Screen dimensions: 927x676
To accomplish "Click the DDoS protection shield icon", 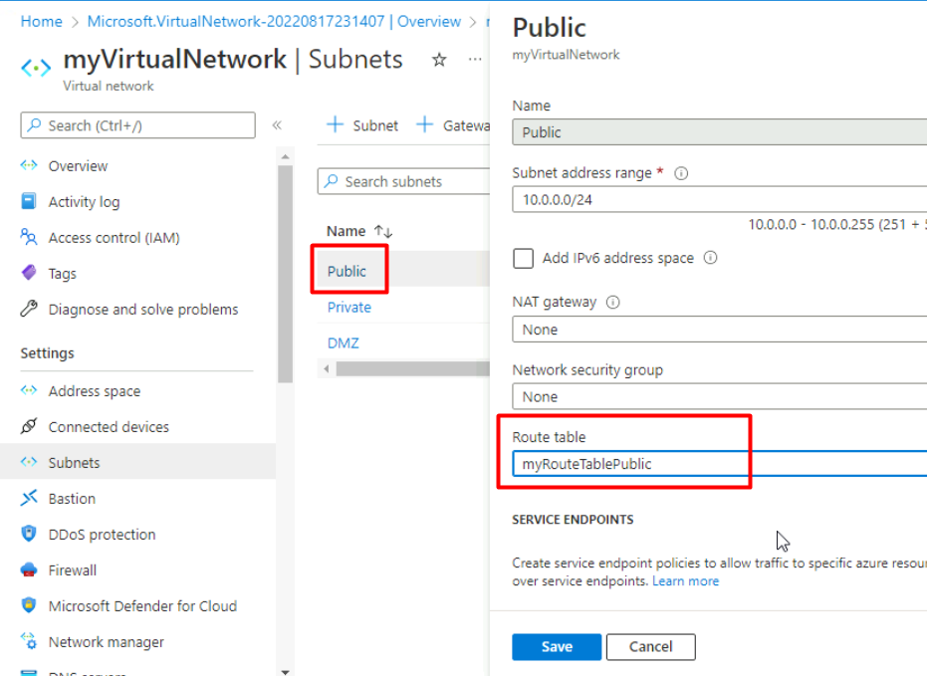I will (28, 534).
